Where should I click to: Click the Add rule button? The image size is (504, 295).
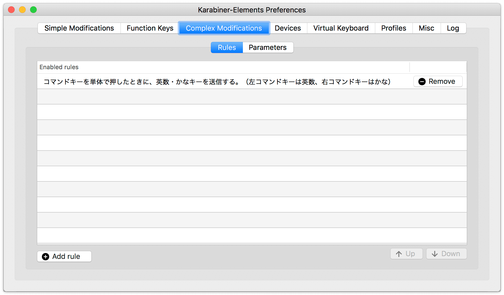(x=64, y=256)
